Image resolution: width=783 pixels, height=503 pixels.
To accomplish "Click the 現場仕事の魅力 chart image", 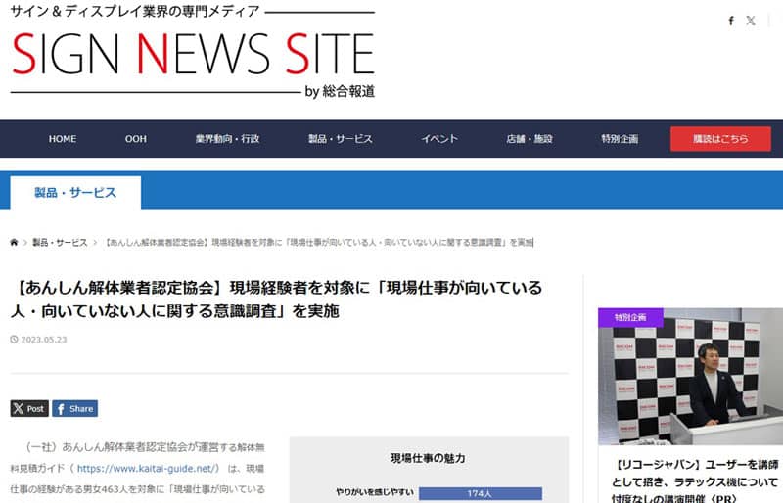I will point(429,470).
